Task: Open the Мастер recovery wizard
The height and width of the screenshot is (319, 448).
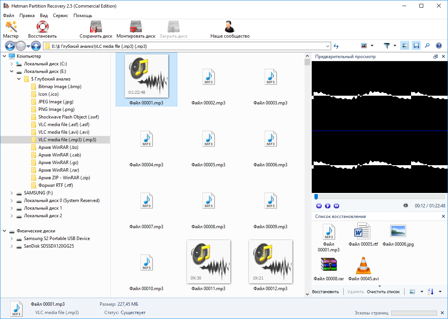Action: point(11,30)
